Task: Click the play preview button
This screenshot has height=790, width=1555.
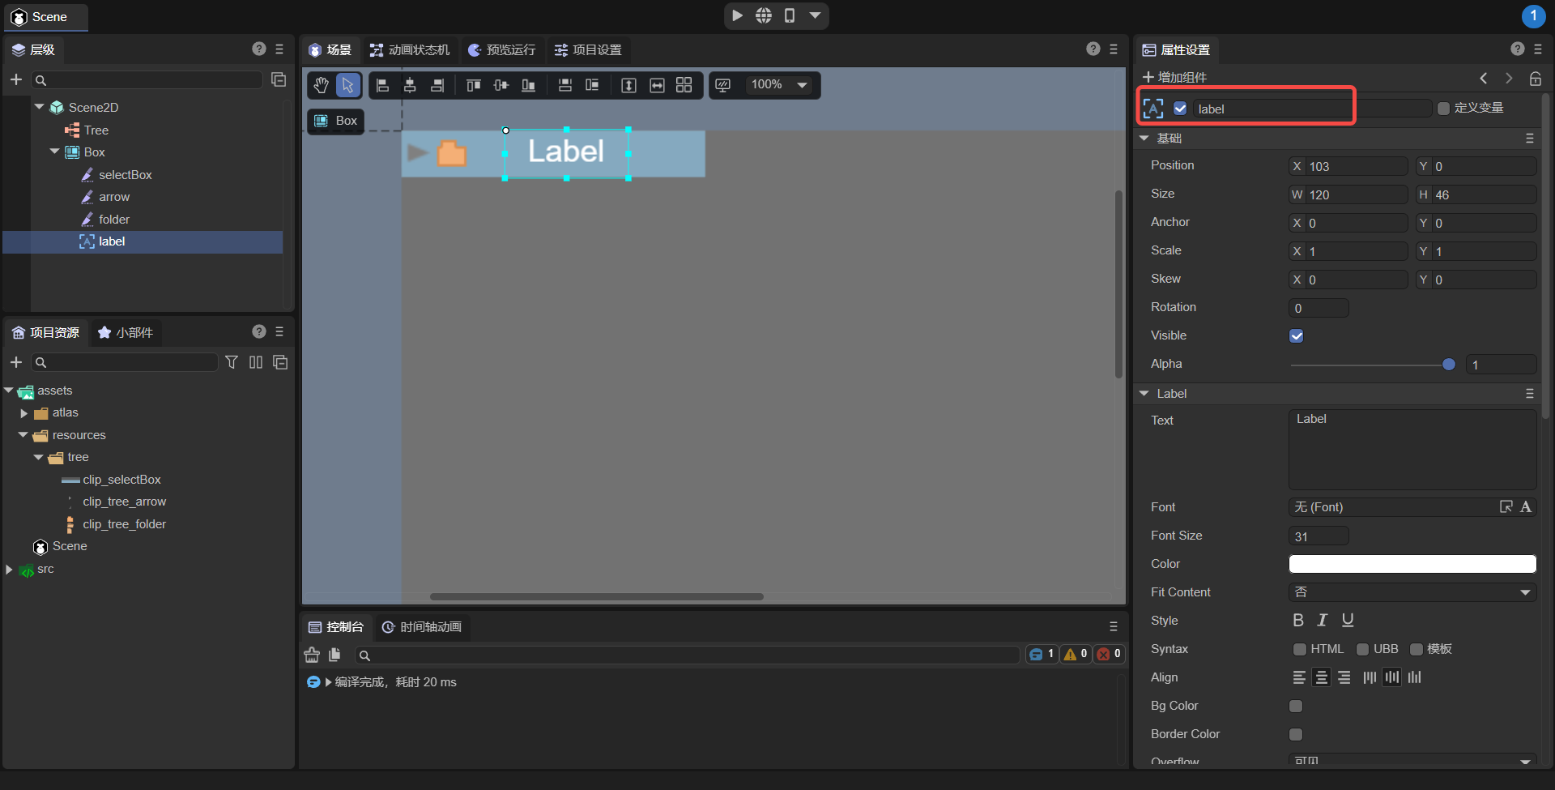Action: pos(737,15)
